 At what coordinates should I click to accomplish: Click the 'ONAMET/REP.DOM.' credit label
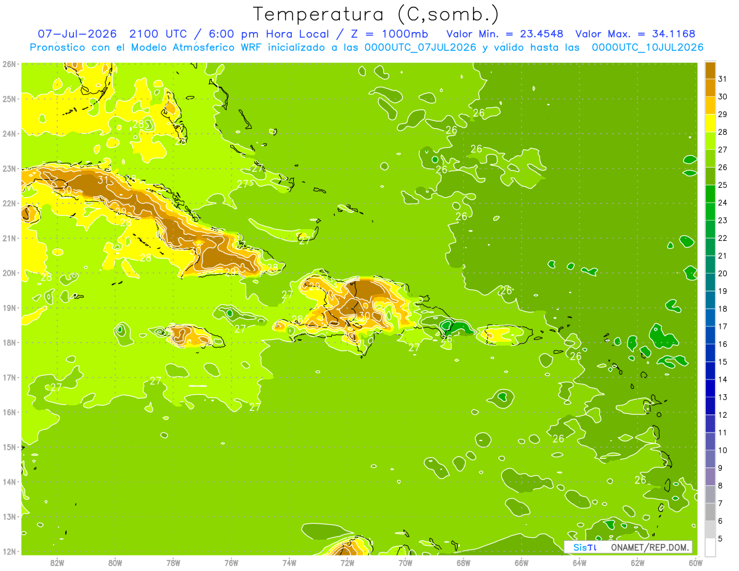point(651,547)
